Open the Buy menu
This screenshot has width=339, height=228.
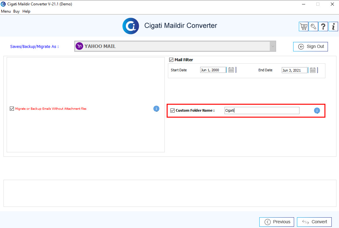(x=16, y=11)
